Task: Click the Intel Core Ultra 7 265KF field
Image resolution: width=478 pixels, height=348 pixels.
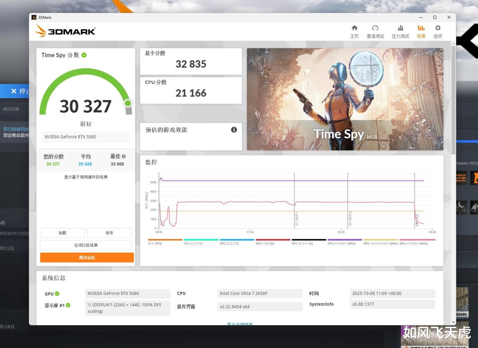Action: pos(260,294)
